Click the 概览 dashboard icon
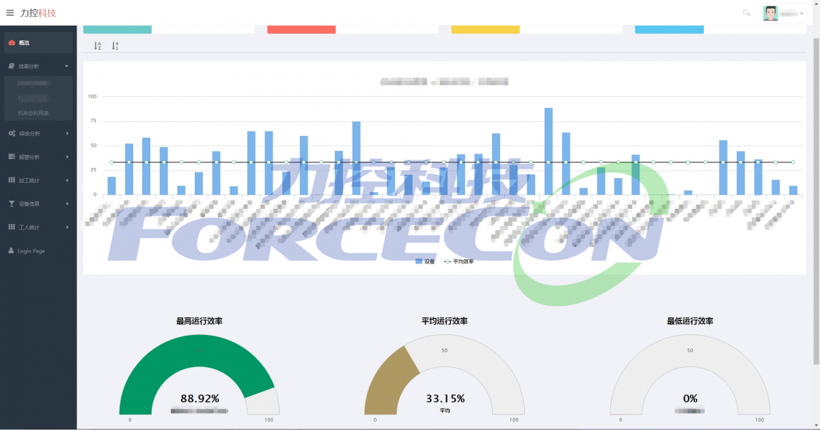The height and width of the screenshot is (430, 820). tap(12, 43)
